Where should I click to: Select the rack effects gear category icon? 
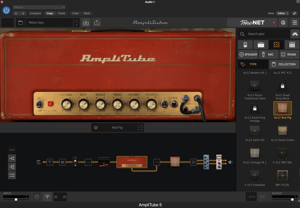[x=292, y=45]
